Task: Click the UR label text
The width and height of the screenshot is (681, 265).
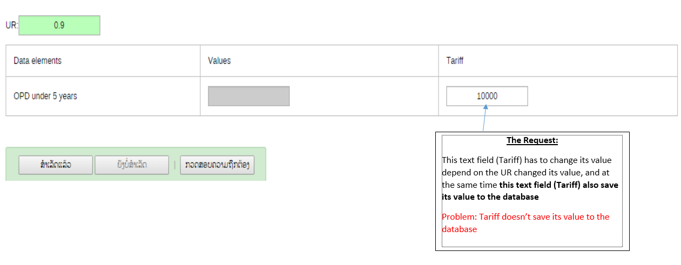Action: click(11, 25)
